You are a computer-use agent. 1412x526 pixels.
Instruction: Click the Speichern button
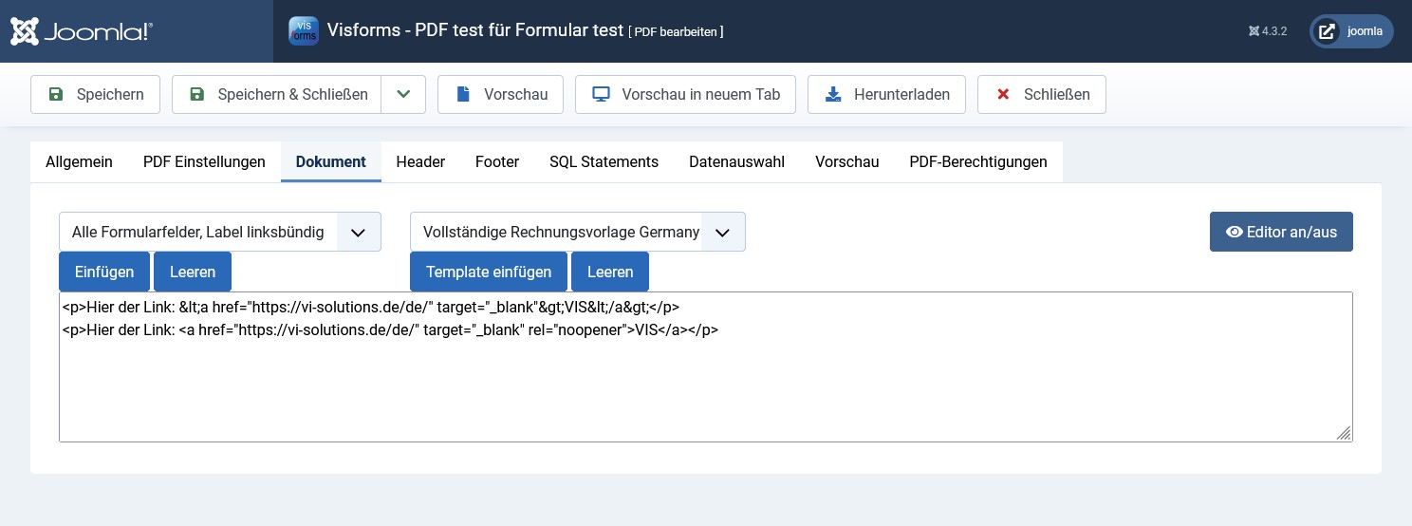(95, 94)
